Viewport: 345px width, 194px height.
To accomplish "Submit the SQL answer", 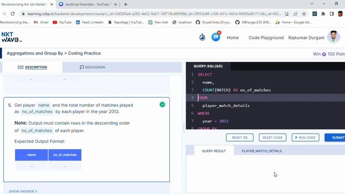I will pyautogui.click(x=335, y=137).
